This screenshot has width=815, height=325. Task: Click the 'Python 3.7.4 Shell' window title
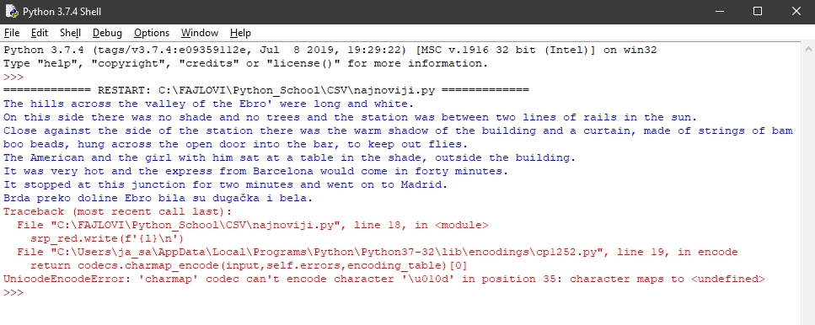click(62, 12)
